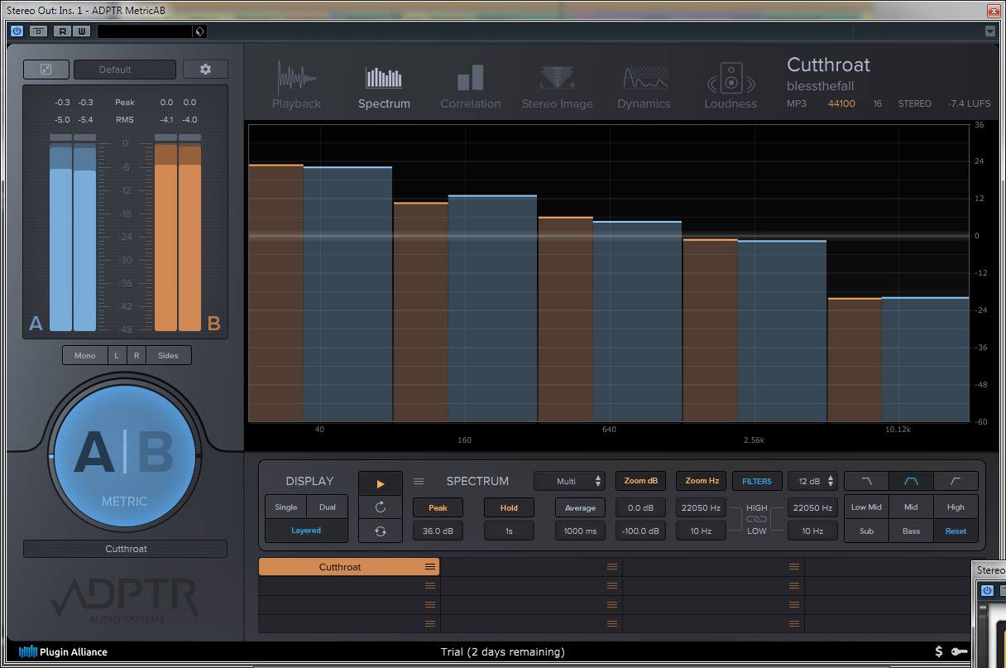The width and height of the screenshot is (1006, 668).
Task: Switch to the Correlation tab
Action: [x=470, y=84]
